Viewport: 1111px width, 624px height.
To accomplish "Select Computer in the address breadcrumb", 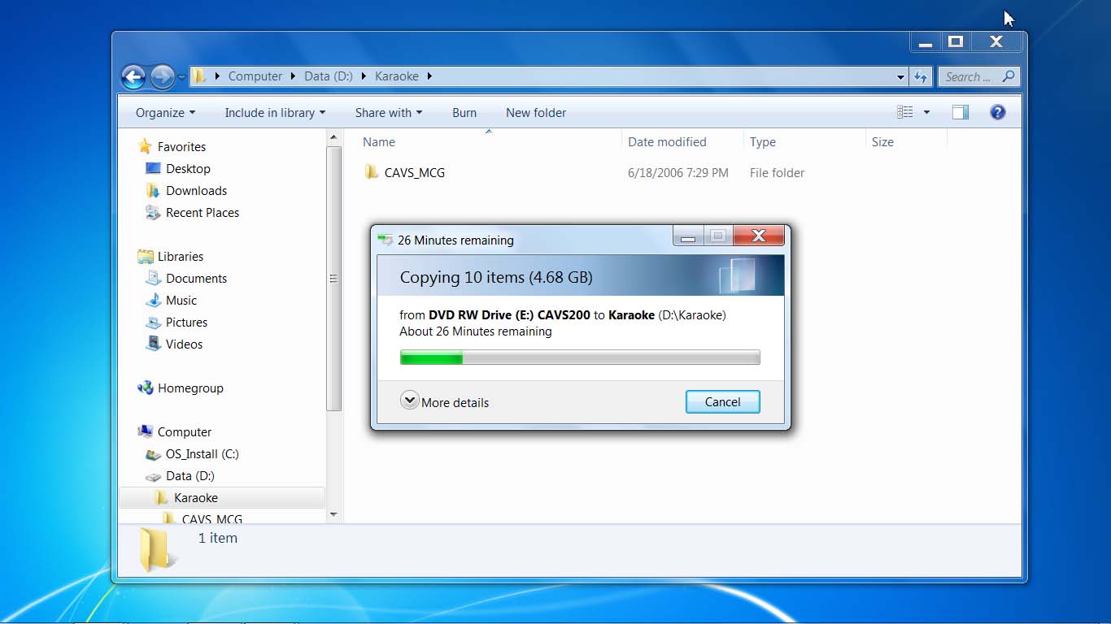I will tap(255, 76).
